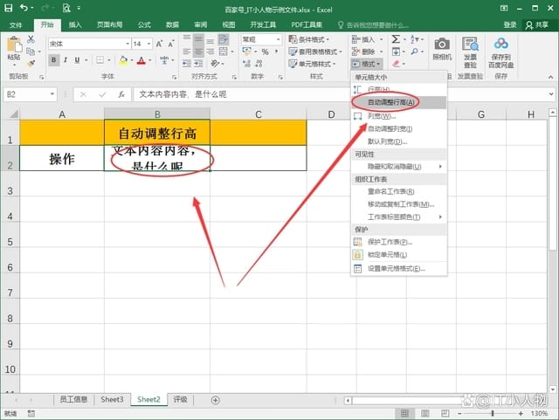559x420 pixels.
Task: Open the 条件格式 conditional formatting dropdown
Action: [309, 39]
